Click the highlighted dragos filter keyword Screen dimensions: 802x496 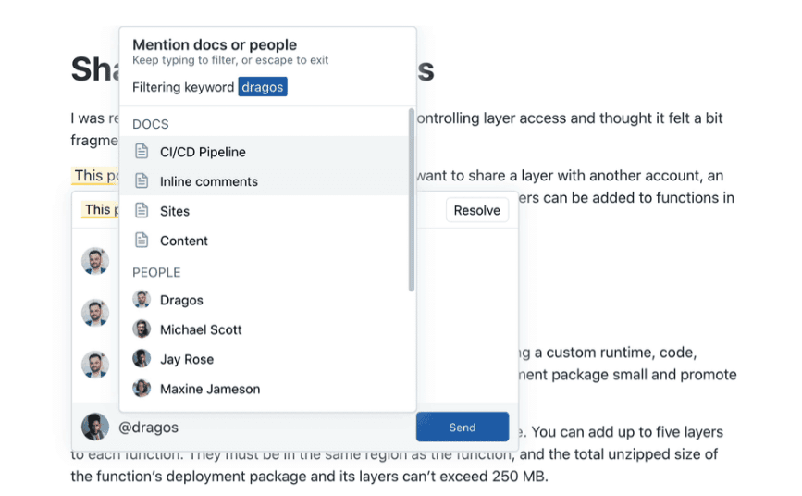(263, 87)
